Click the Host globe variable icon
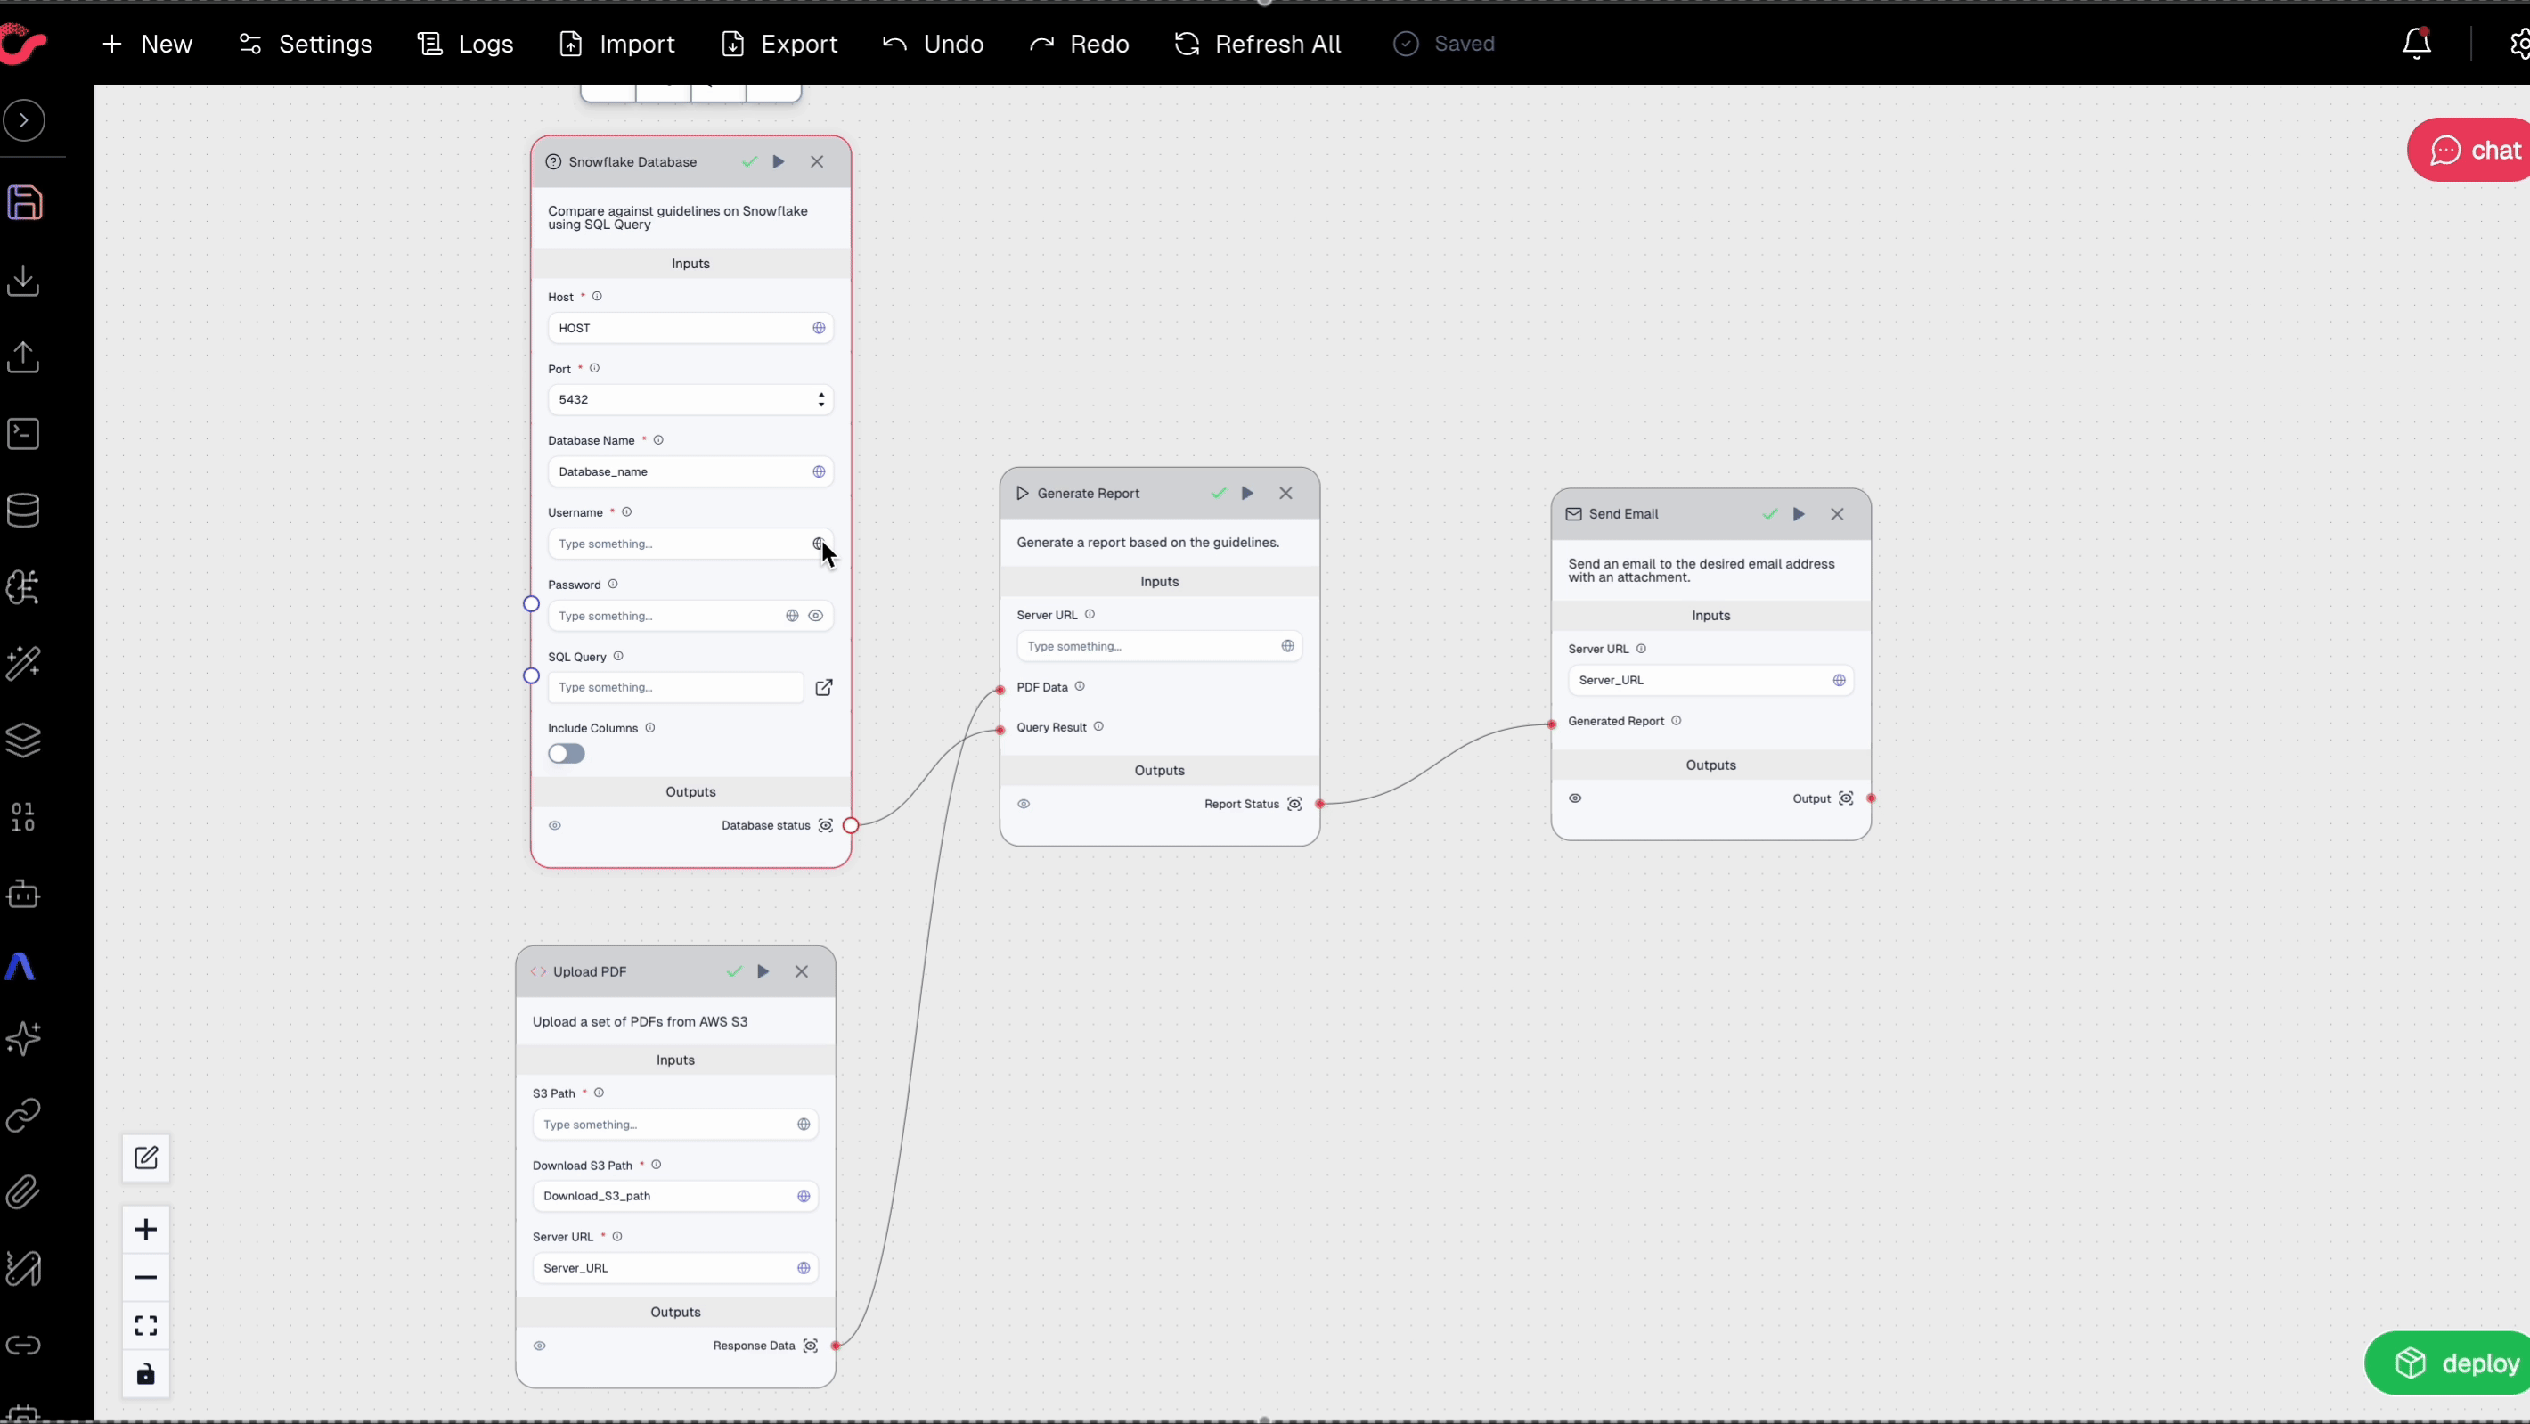Screen dimensions: 2530x1424 tap(819, 328)
